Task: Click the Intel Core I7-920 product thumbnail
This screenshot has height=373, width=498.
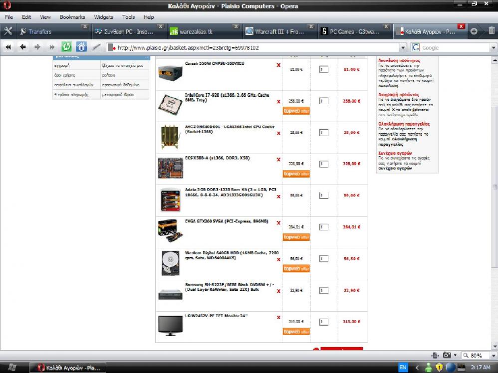Action: tap(170, 104)
